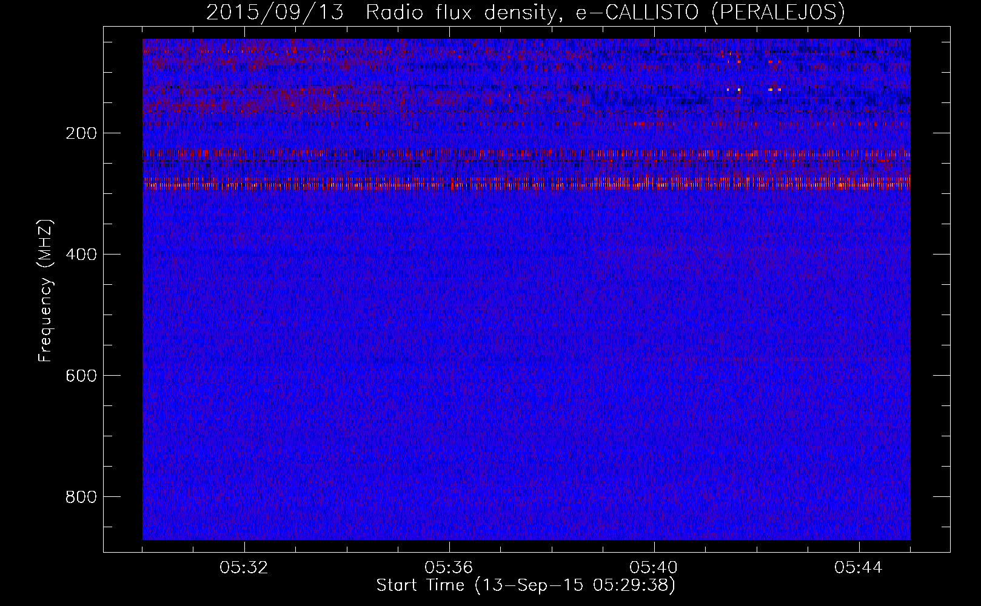Click the 'Start Time (13-Sep-15 05:29:38)' axis label
The width and height of the screenshot is (981, 606).
click(526, 585)
